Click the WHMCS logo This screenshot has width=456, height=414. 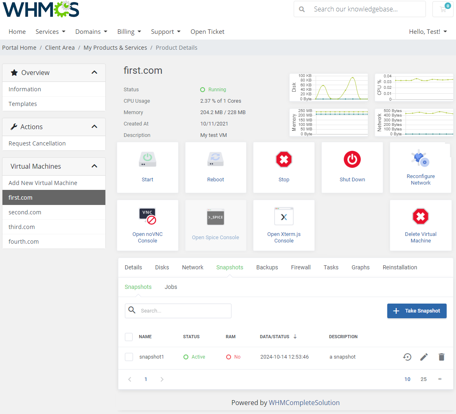(x=41, y=9)
